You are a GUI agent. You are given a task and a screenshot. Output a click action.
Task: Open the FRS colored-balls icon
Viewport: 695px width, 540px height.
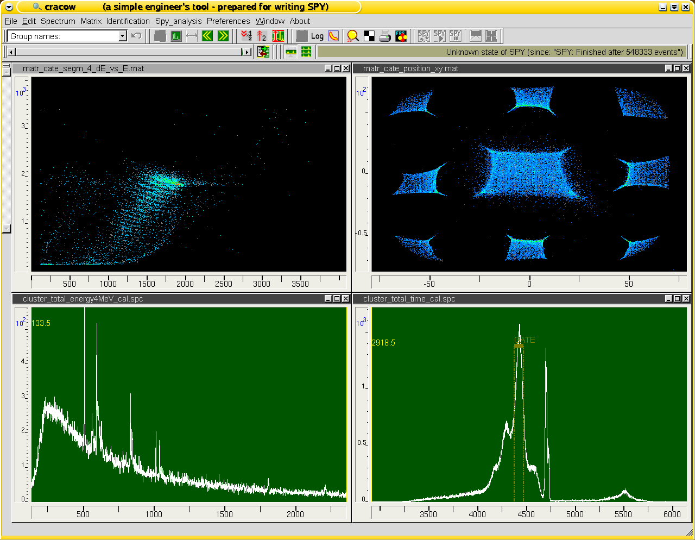[x=401, y=36]
